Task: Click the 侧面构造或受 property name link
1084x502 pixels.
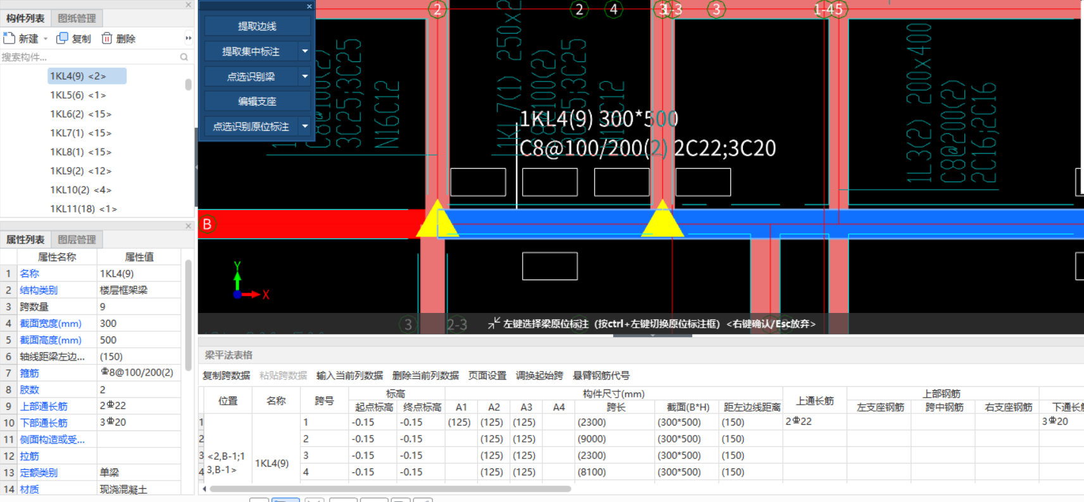Action: 52,439
